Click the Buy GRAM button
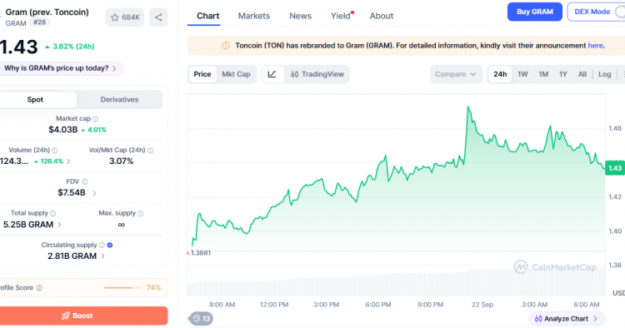The height and width of the screenshot is (328, 625). point(534,12)
